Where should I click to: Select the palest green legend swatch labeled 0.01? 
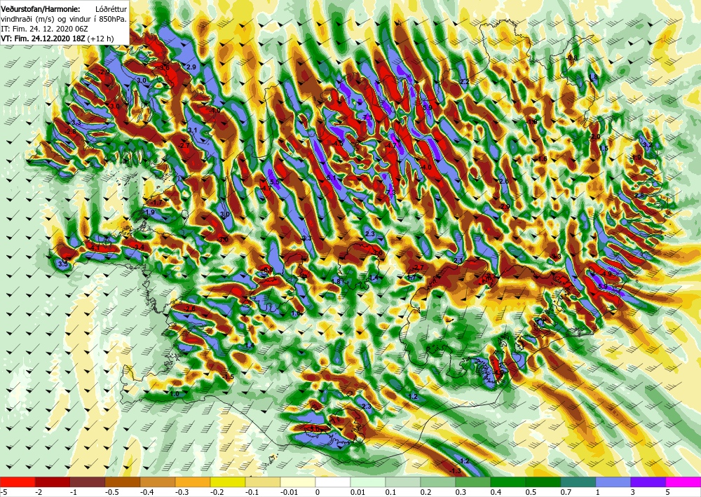[x=368, y=482]
